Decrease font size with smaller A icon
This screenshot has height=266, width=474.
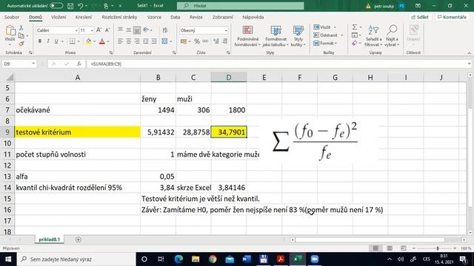107,30
